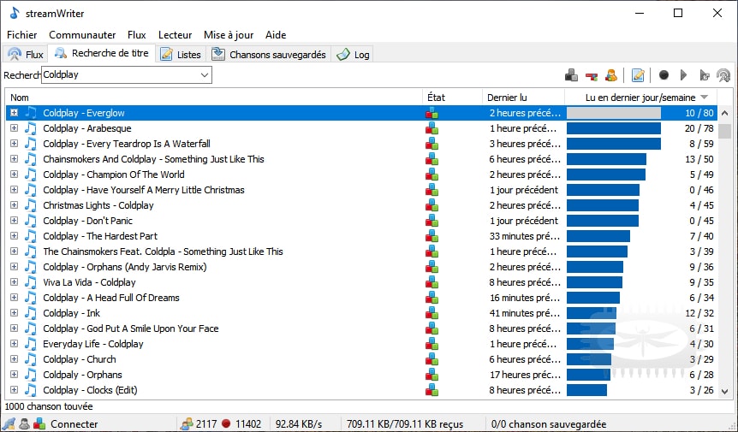Sort by the État column header
738x432 pixels.
point(452,98)
